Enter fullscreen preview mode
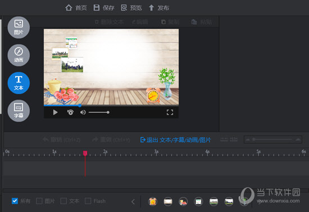 pyautogui.click(x=170, y=112)
